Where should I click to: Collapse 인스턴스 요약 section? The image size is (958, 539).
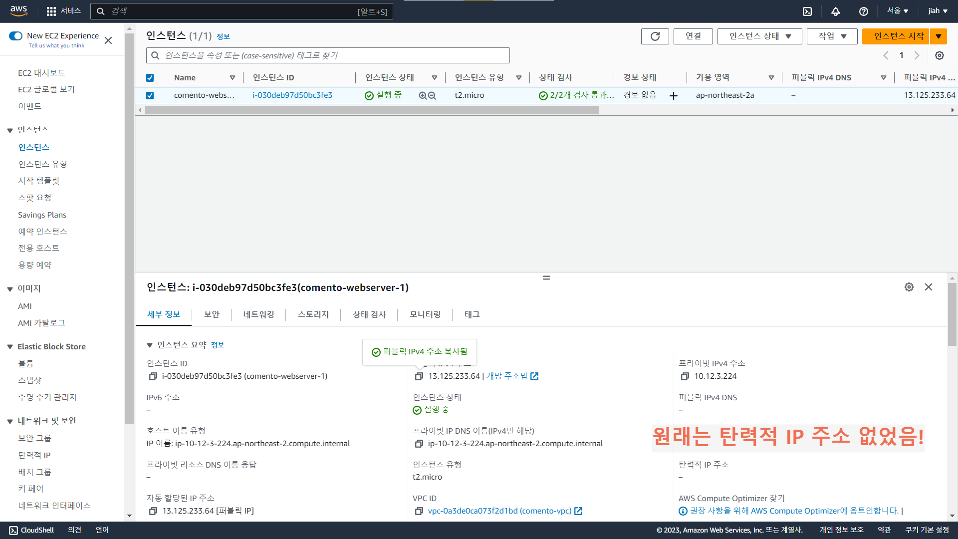[x=150, y=345]
